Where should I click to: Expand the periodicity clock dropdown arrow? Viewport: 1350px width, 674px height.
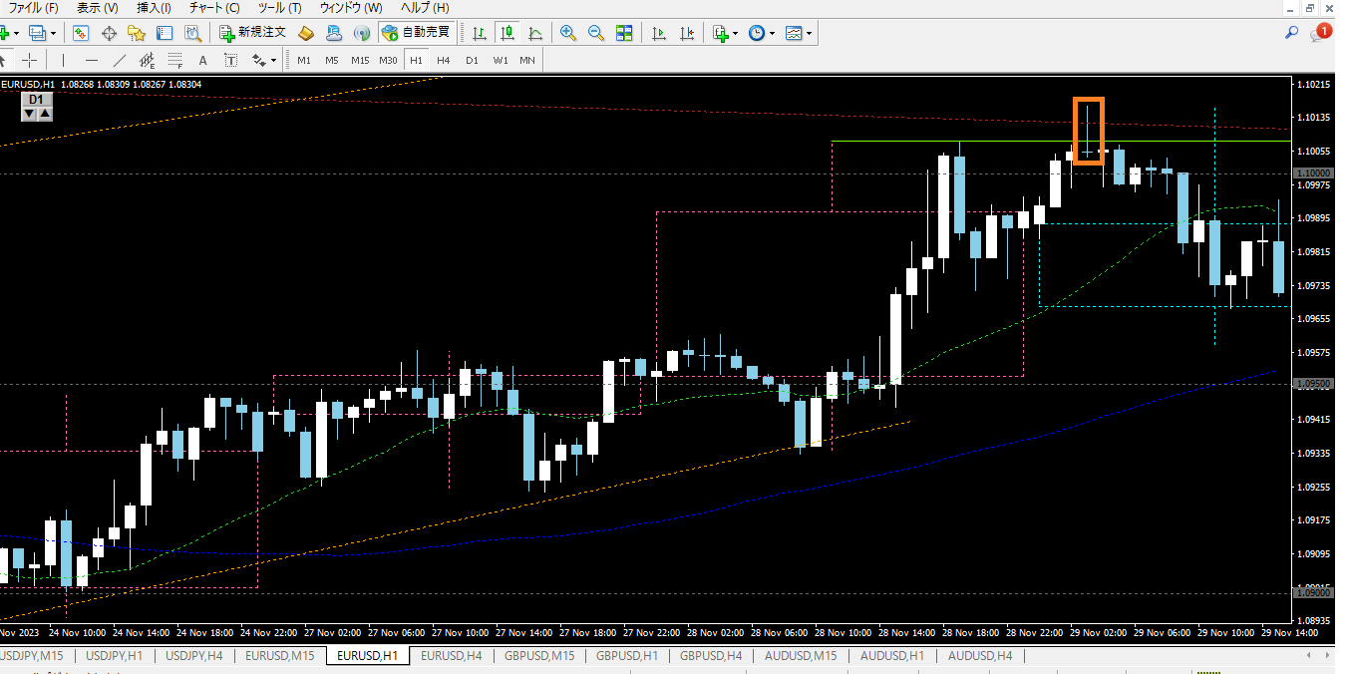pos(773,33)
